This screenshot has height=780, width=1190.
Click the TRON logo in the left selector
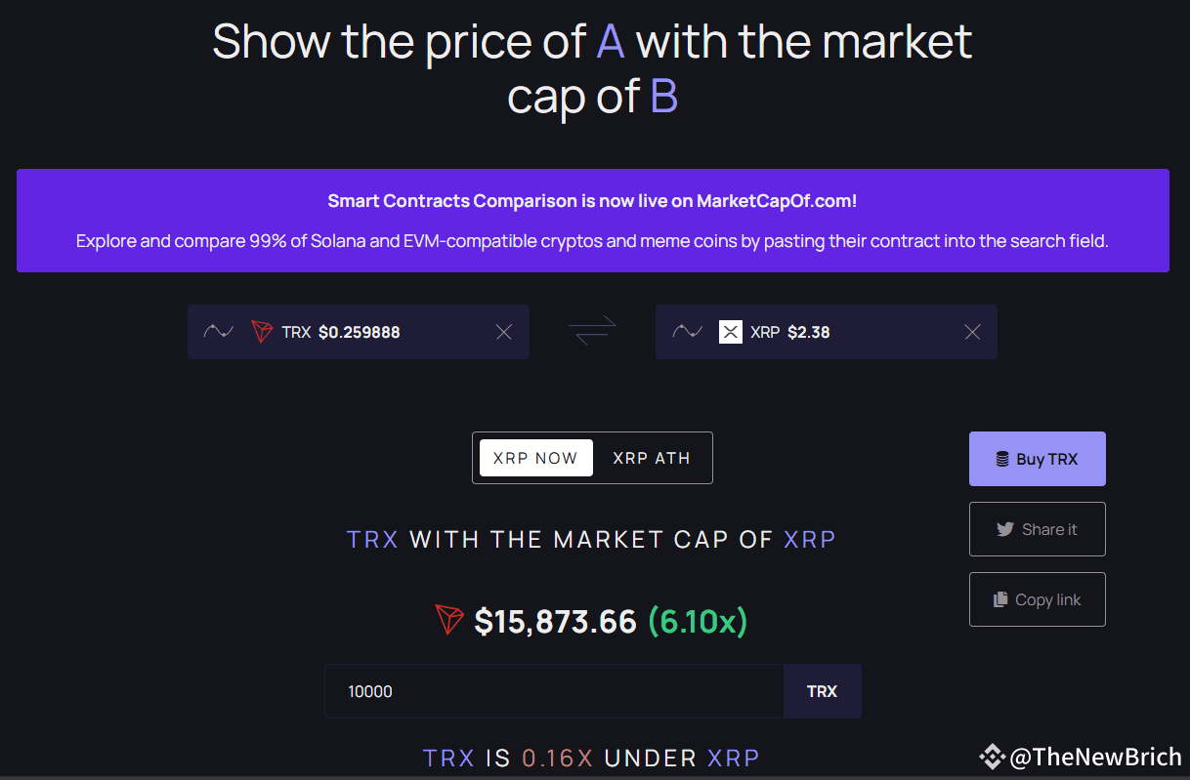pos(261,331)
